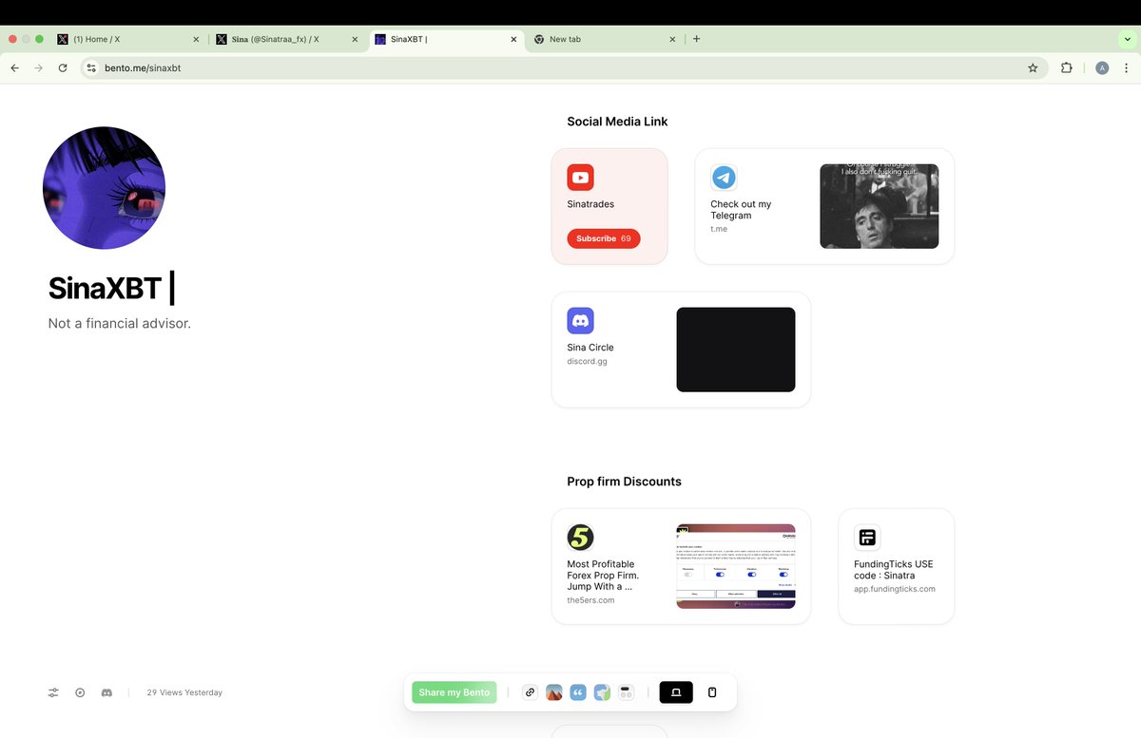Select the quote icon in the bottom toolbar
The image size is (1141, 738).
(578, 692)
